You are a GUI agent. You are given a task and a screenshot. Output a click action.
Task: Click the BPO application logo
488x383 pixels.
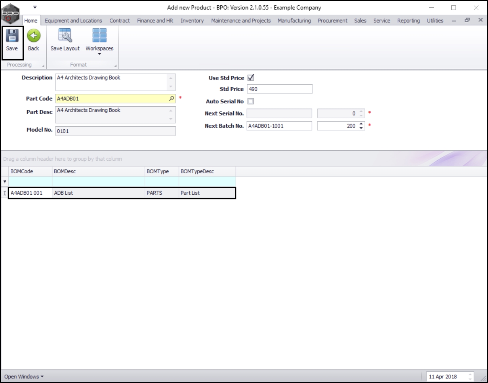(x=11, y=14)
